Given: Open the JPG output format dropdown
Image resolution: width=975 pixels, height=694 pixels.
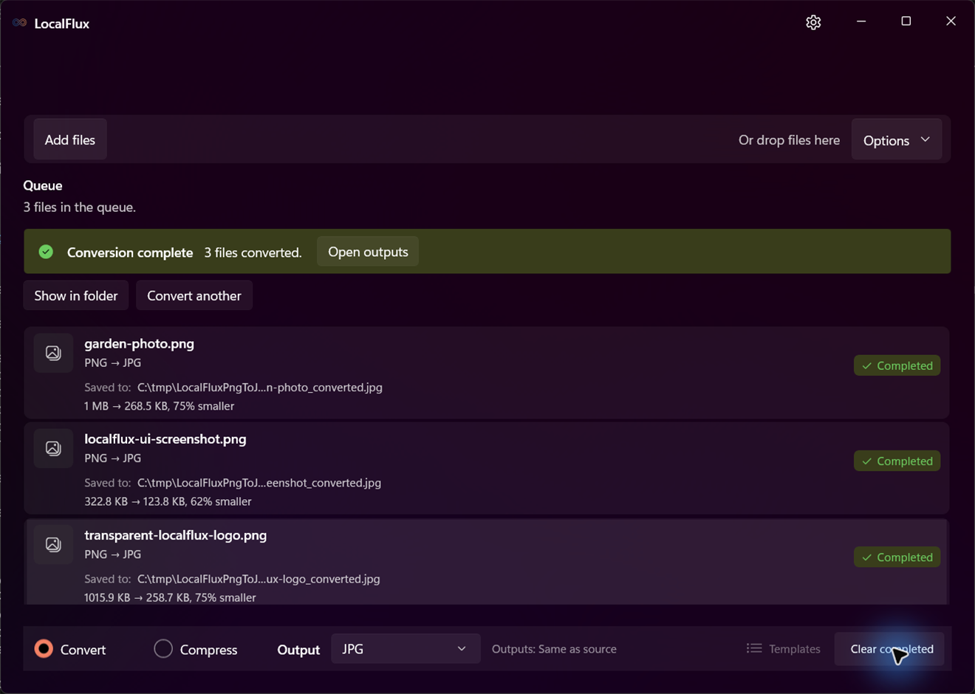Looking at the screenshot, I should click(x=406, y=648).
